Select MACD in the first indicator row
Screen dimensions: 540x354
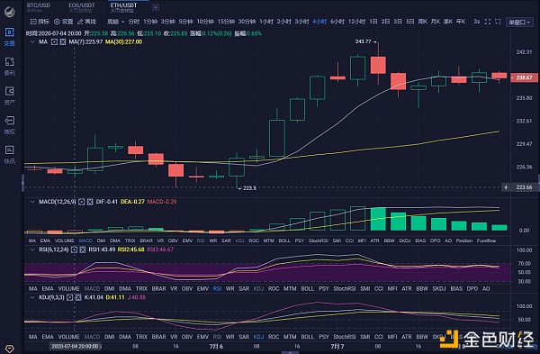[x=85, y=241]
